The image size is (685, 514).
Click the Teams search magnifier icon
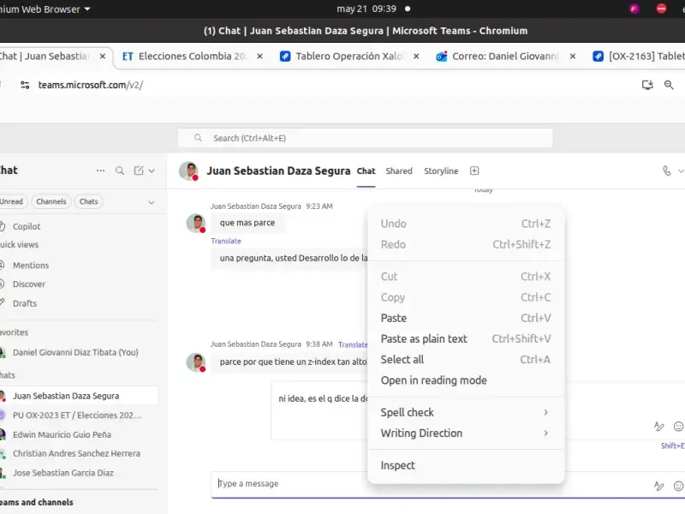click(198, 138)
